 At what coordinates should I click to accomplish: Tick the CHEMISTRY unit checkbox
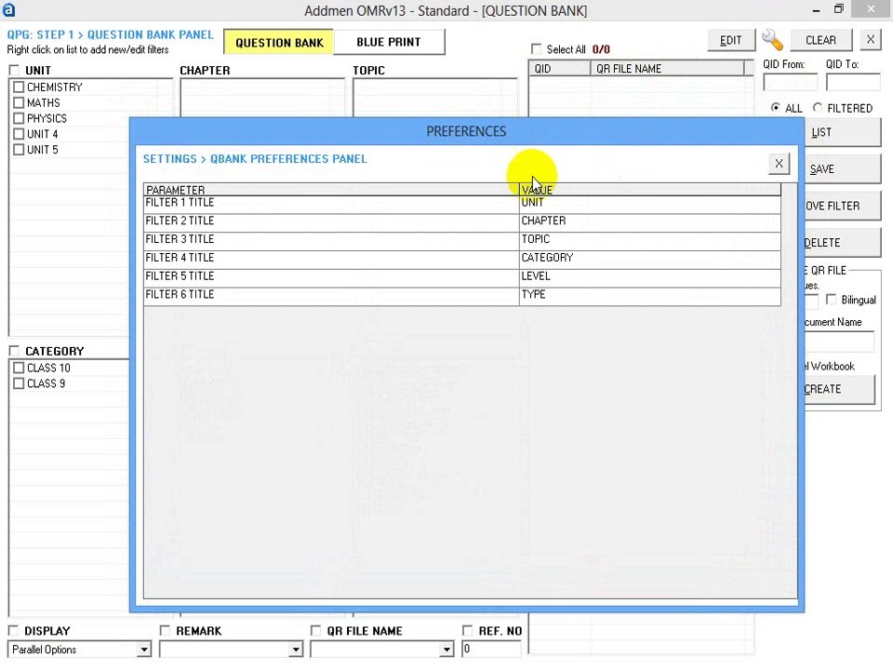tap(19, 87)
